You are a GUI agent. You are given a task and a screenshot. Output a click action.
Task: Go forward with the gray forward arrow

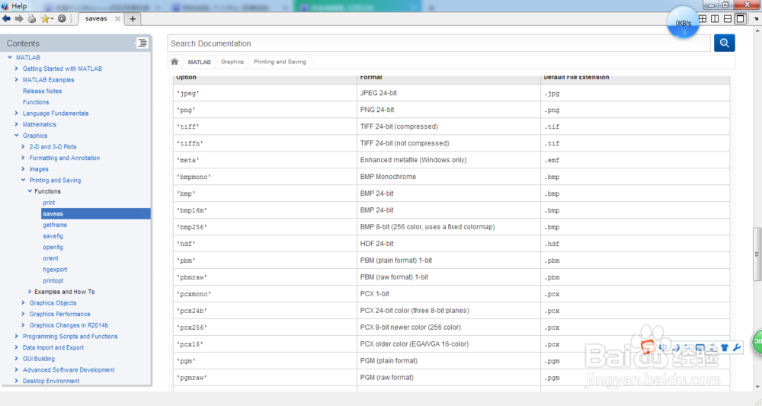pos(19,18)
